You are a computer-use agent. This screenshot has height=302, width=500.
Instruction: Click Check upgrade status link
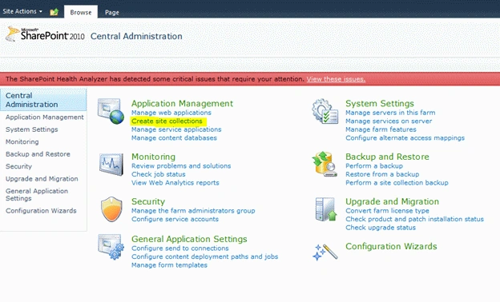381,228
